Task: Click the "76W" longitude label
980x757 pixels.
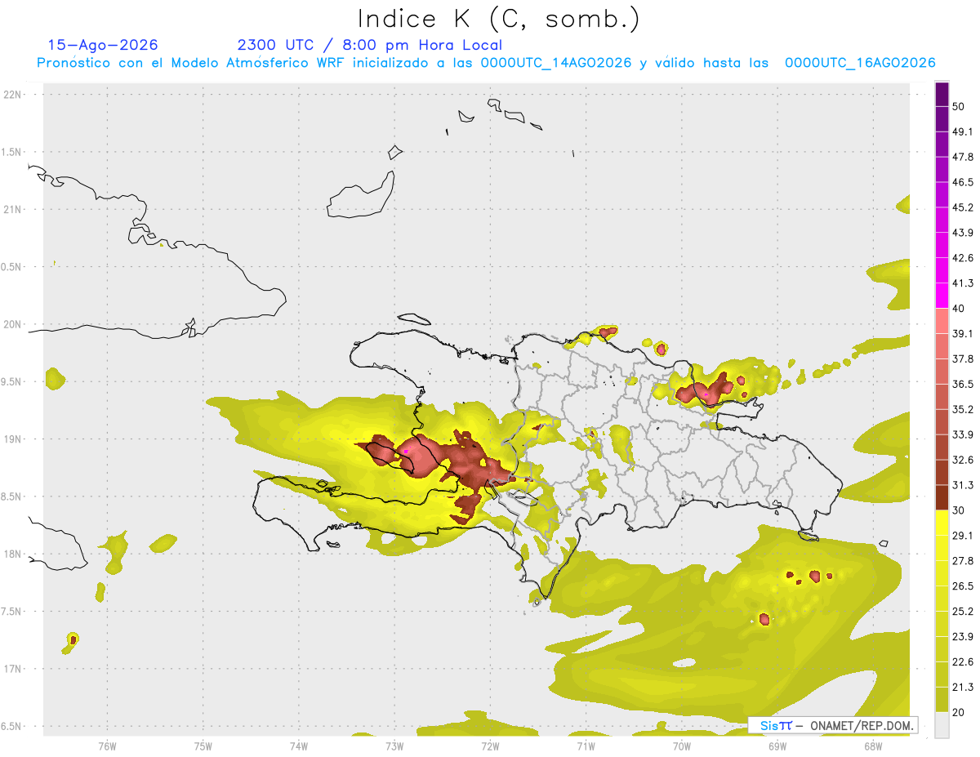Action: click(x=107, y=746)
